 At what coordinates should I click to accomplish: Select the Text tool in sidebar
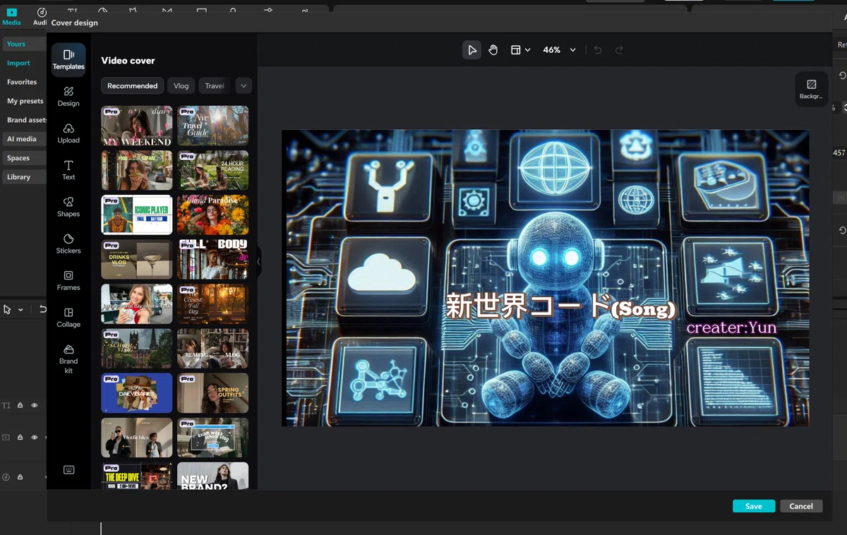coord(68,170)
